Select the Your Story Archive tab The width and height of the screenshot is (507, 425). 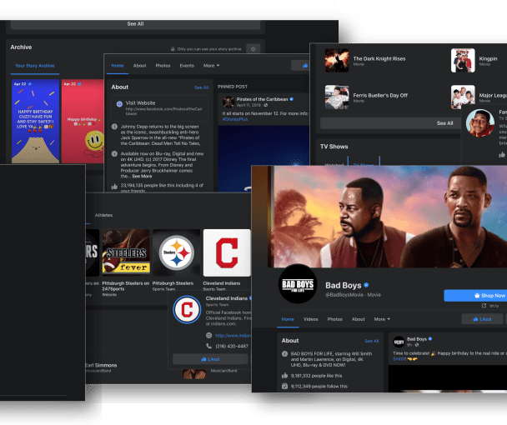click(x=35, y=66)
